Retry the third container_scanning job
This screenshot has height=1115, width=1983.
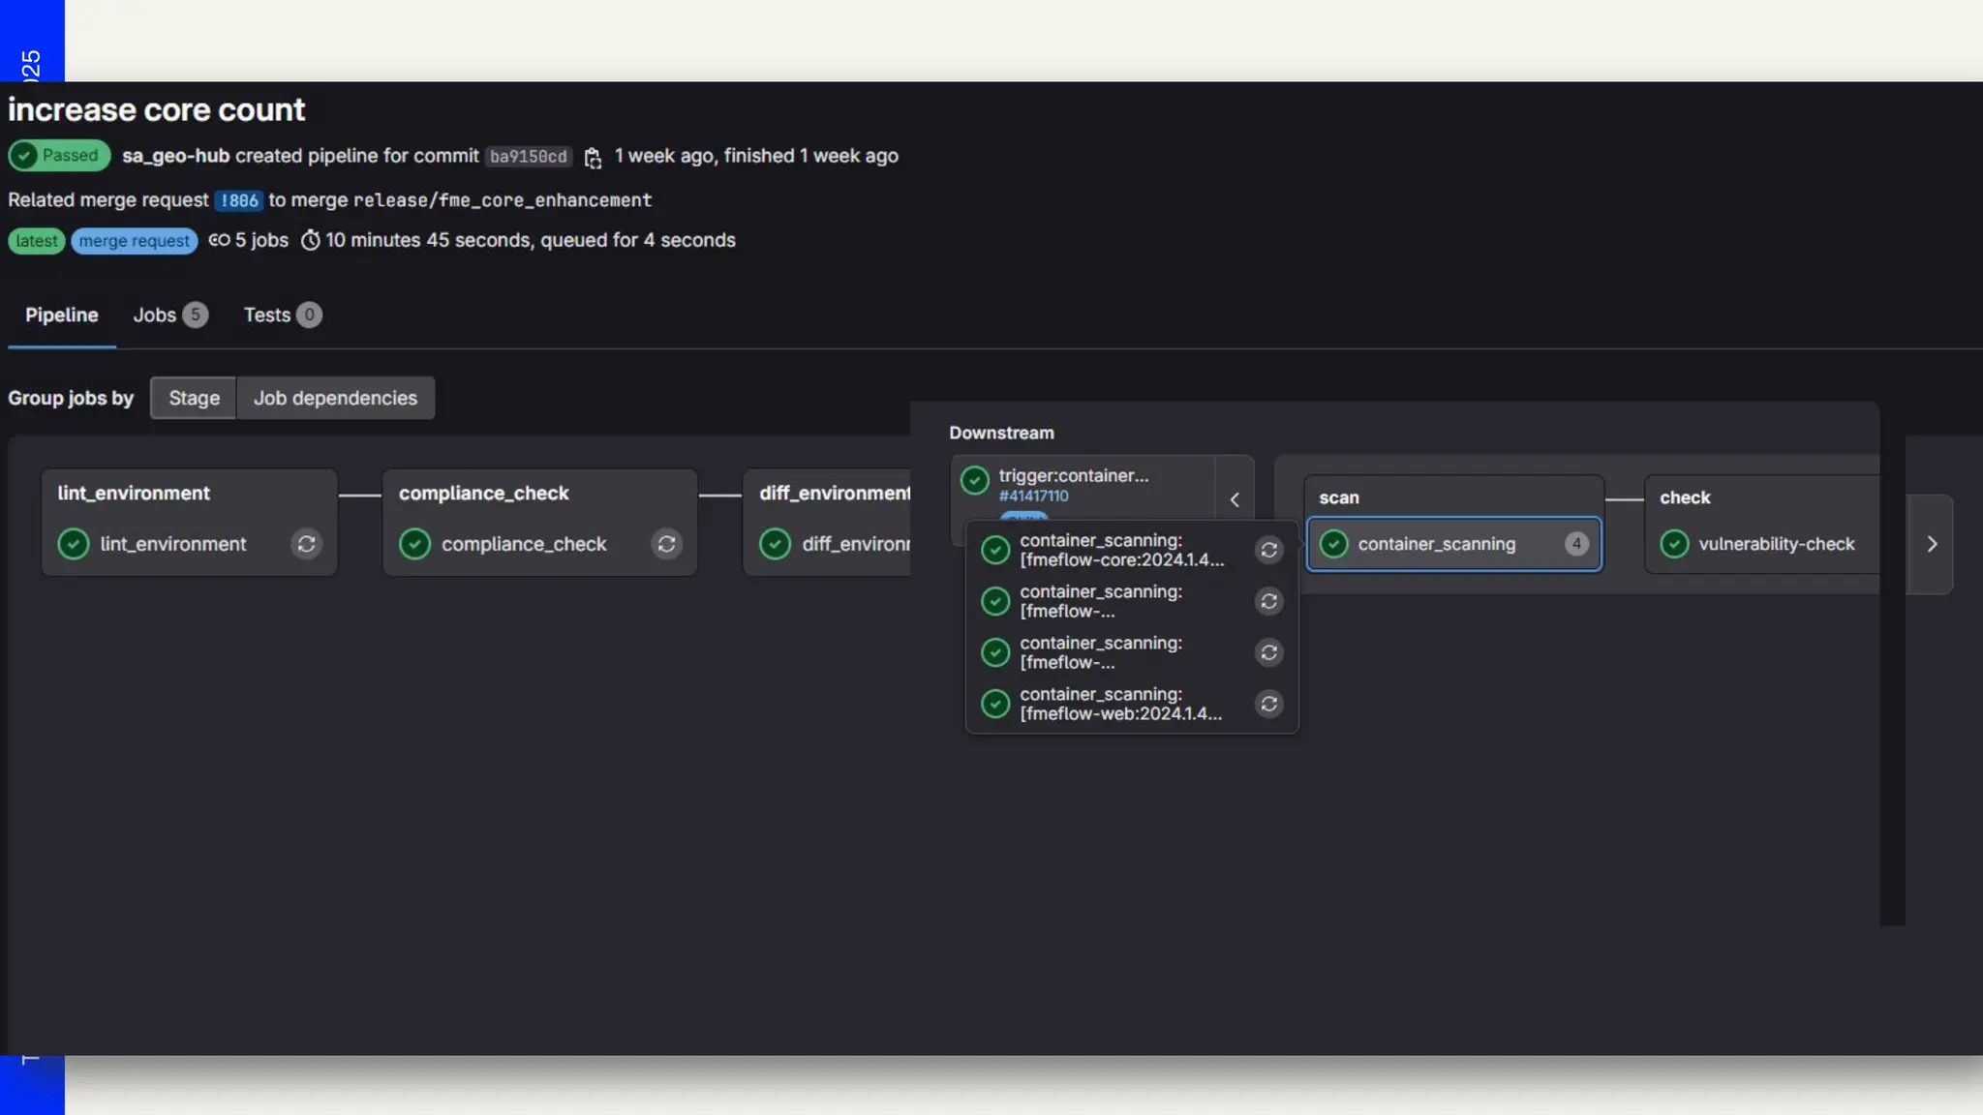pos(1268,652)
